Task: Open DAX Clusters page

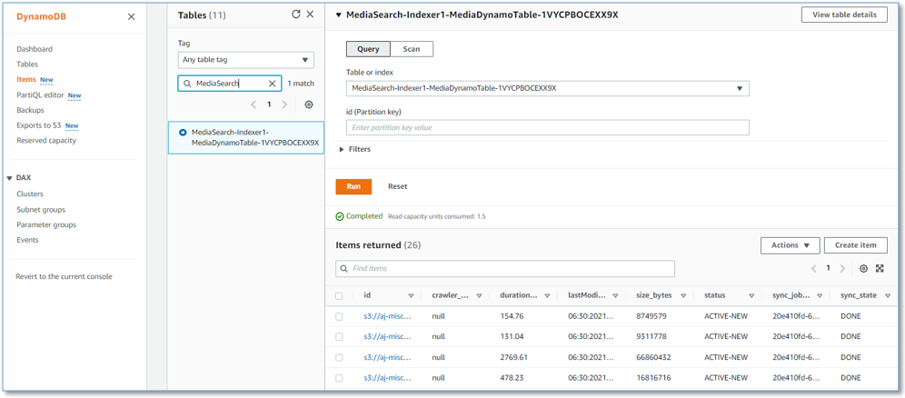Action: click(x=30, y=194)
